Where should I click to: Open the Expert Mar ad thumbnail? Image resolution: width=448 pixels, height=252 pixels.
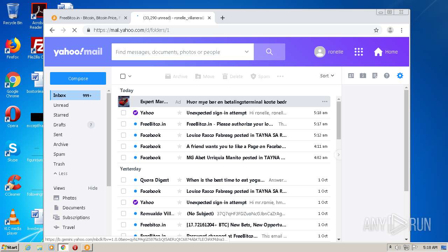point(124,101)
